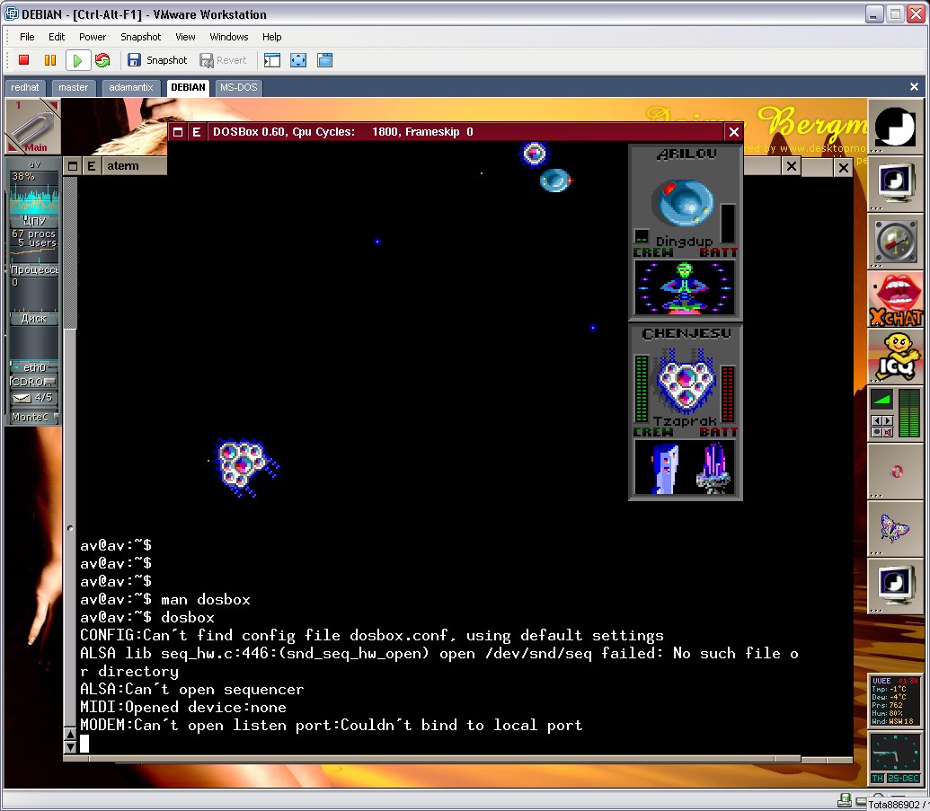The height and width of the screenshot is (811, 930).
Task: Click the yellow Suspend toolbar button
Action: (x=50, y=60)
